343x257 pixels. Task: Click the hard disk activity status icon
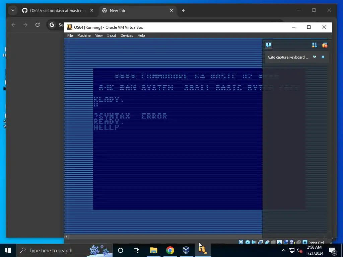(241, 242)
